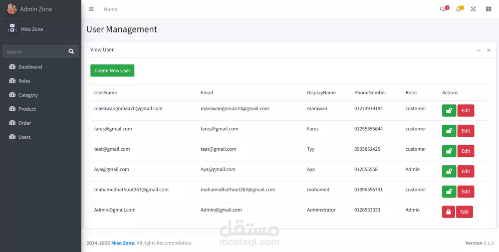Edit the mahamedhathout263@gmail.com user
This screenshot has height=252, width=499.
tap(466, 192)
